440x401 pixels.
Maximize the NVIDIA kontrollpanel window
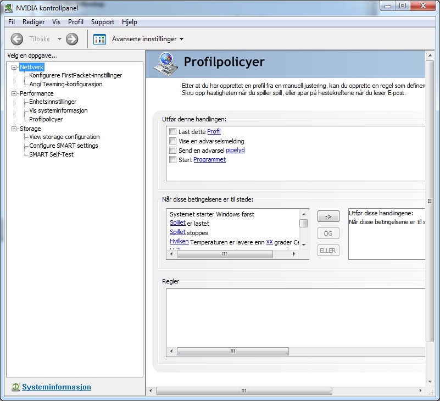click(403, 7)
